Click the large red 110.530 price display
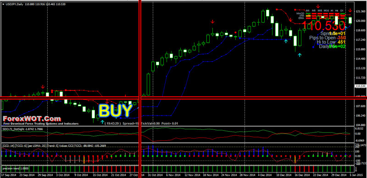Screen dimensions: 367x178 click(323, 25)
